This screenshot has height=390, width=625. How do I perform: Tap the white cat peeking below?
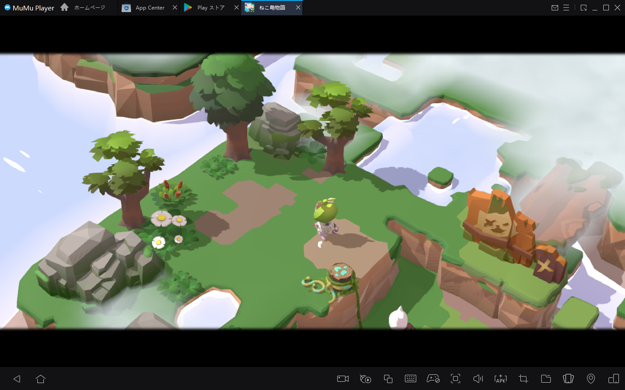(398, 318)
